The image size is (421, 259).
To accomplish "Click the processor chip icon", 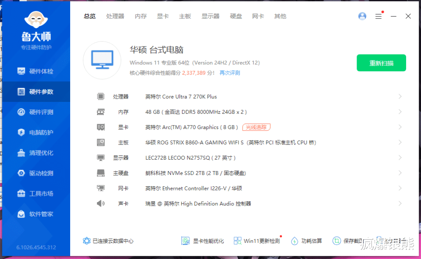I will click(101, 96).
